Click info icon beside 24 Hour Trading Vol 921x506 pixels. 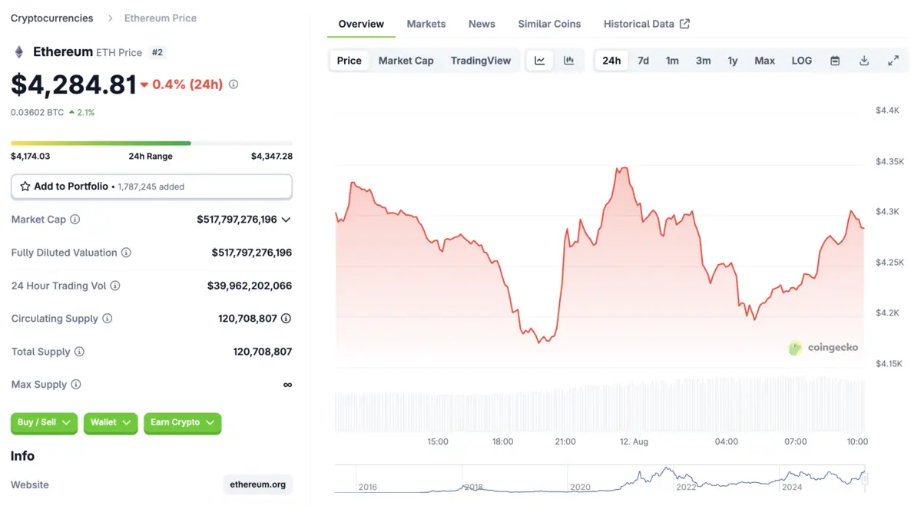(x=115, y=286)
